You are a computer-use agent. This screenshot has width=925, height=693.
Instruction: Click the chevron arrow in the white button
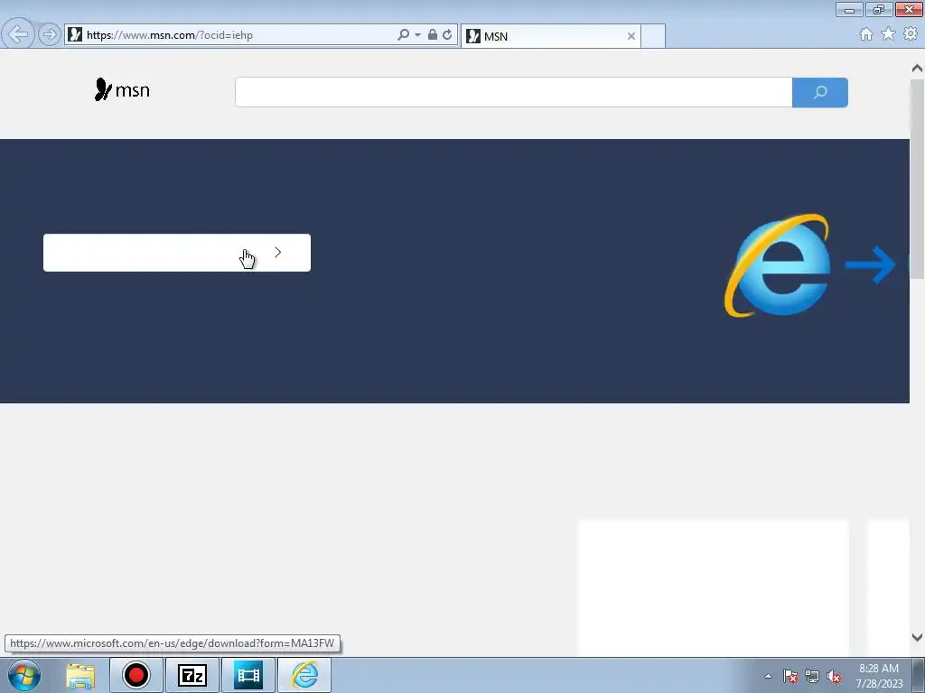[278, 253]
